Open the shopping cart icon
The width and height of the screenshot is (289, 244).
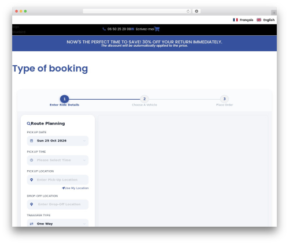[157, 29]
